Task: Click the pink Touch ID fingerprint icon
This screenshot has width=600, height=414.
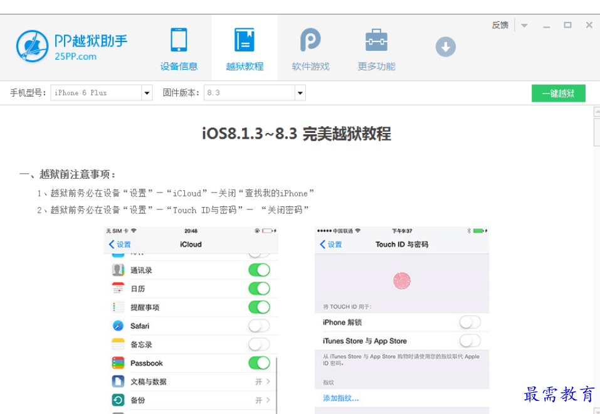Action: (x=402, y=281)
